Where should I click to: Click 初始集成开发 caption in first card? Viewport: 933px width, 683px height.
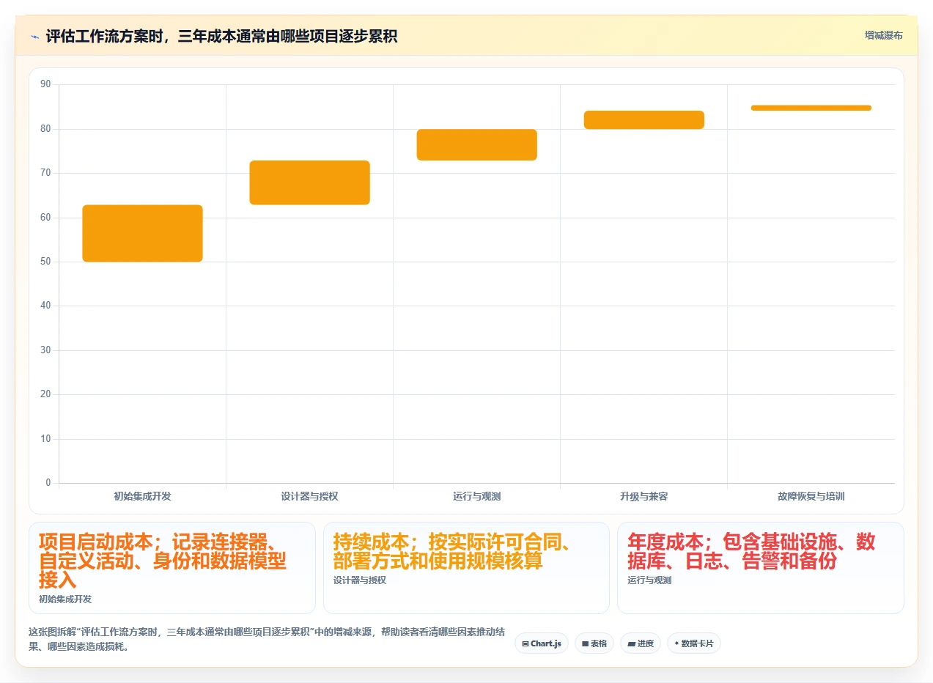65,599
